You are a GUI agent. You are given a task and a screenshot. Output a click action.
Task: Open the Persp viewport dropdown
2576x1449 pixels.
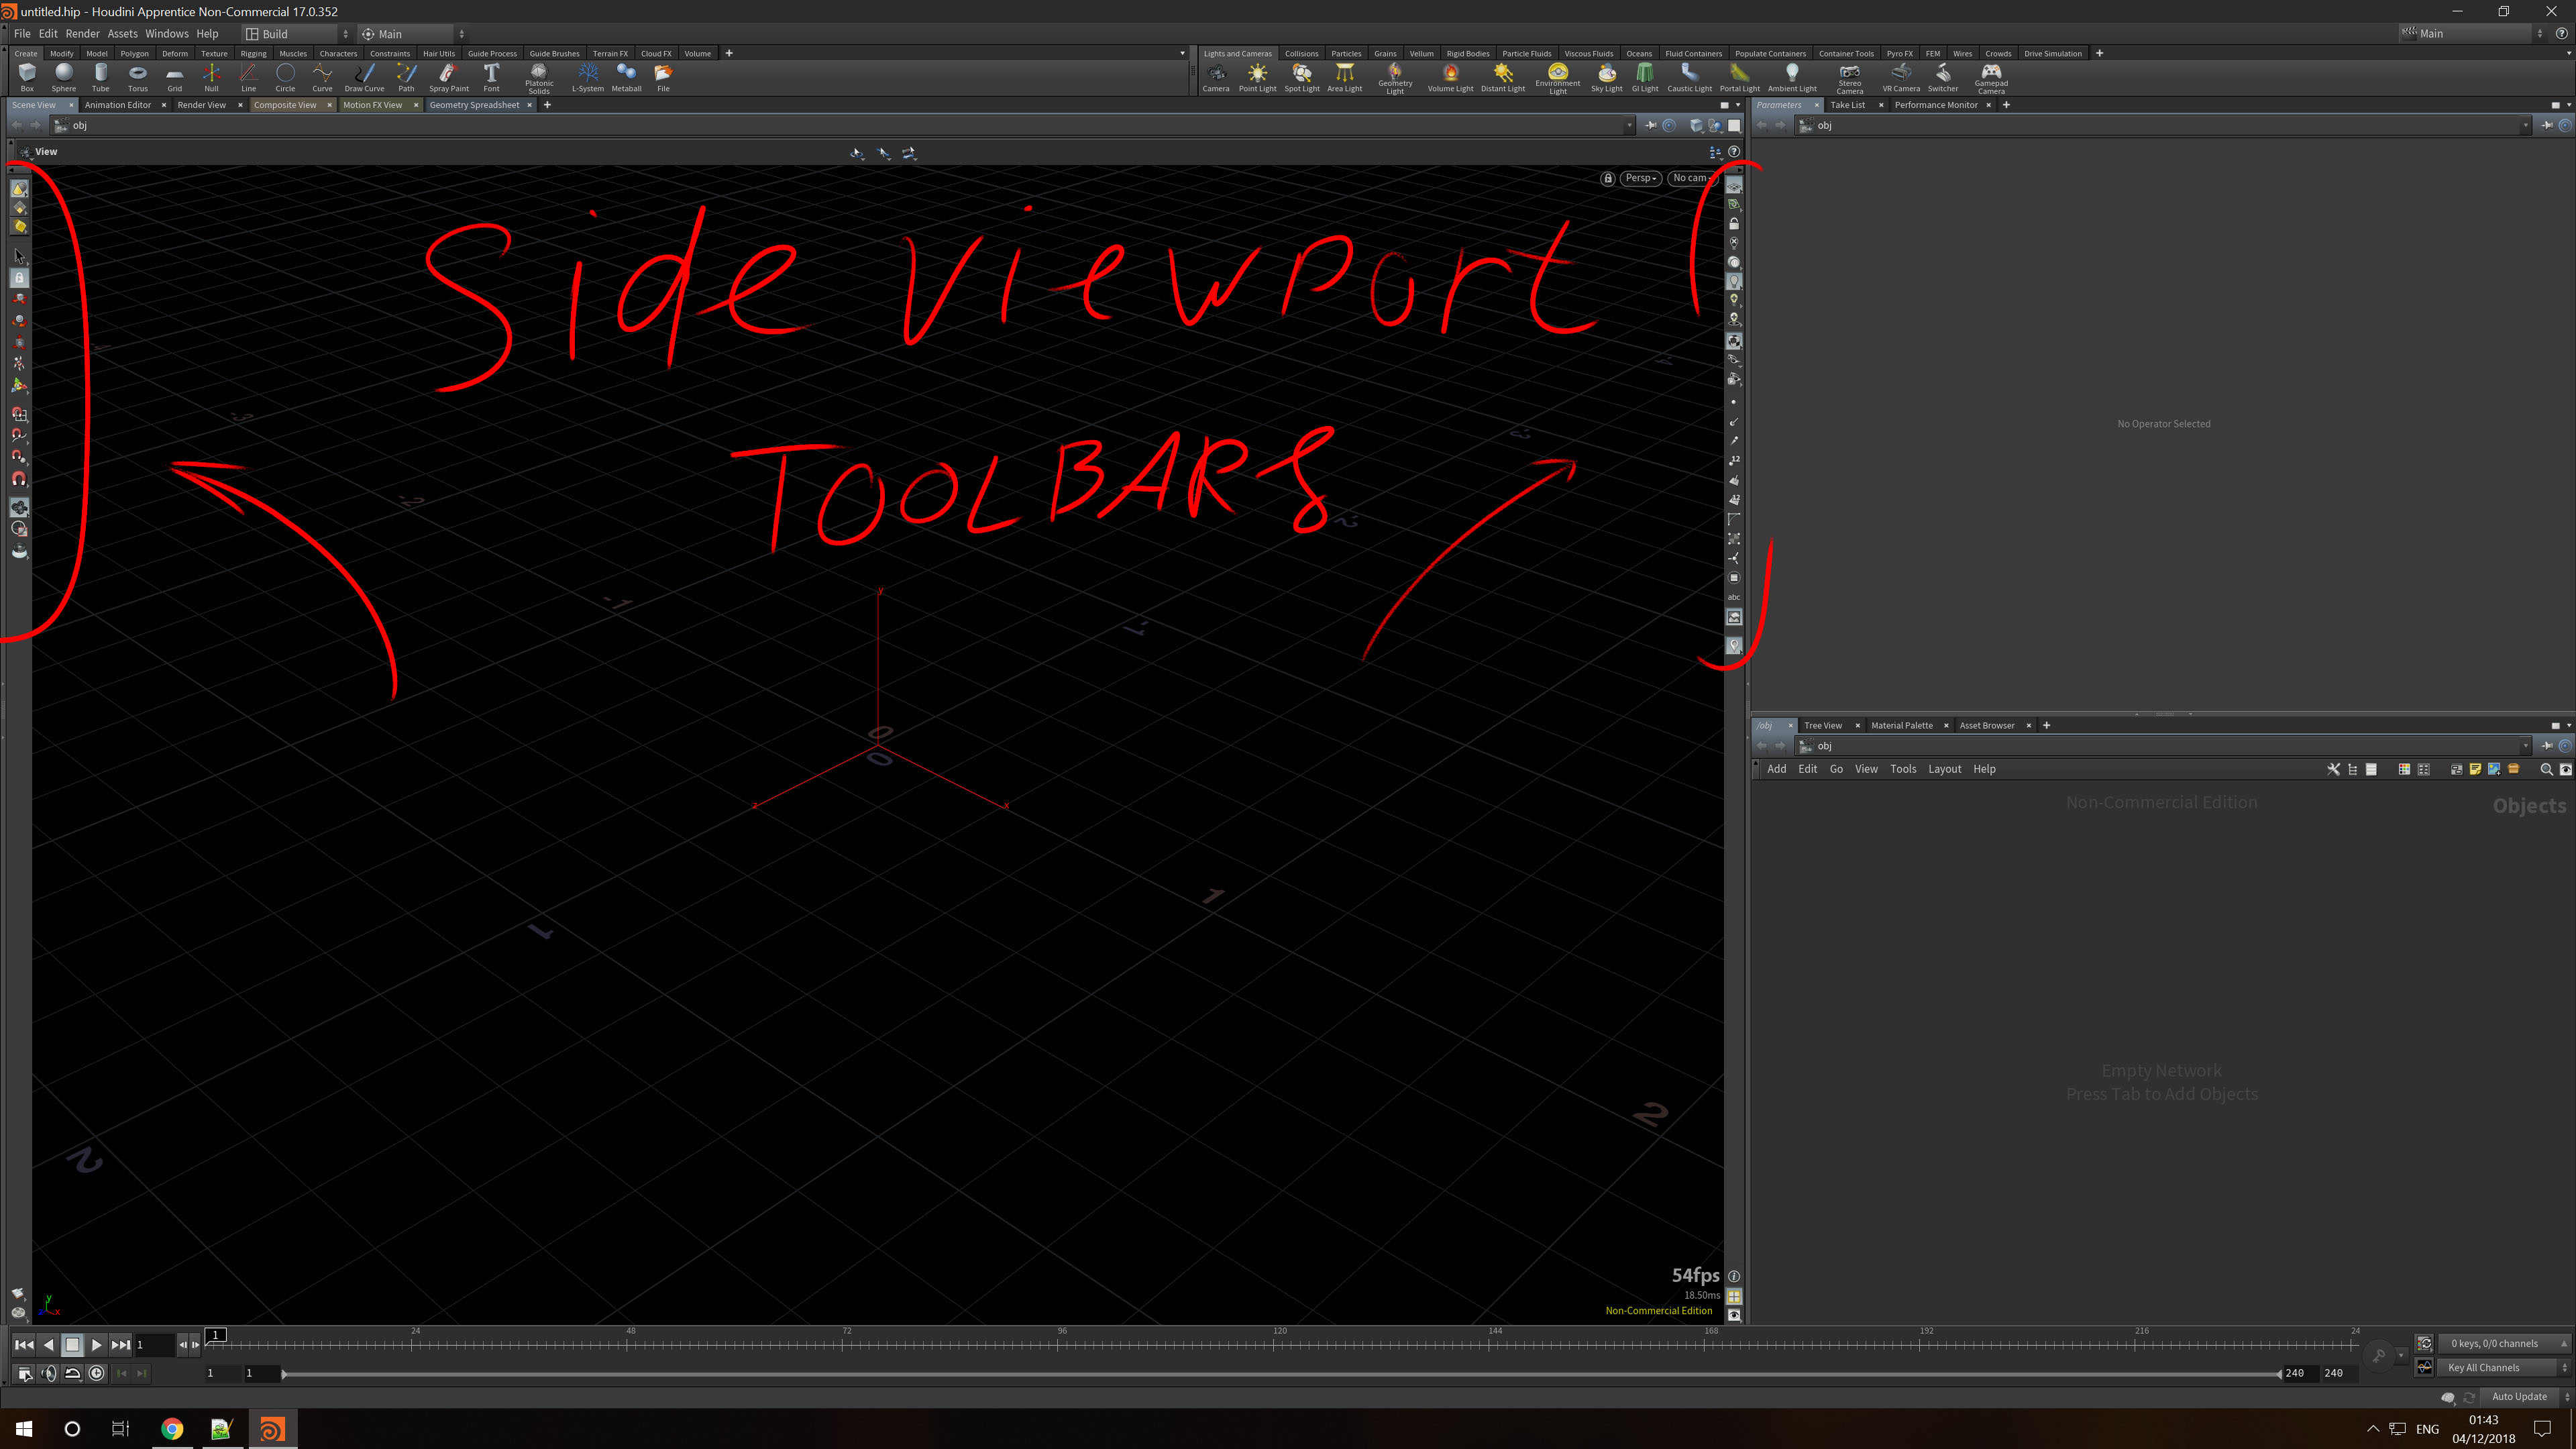pos(1640,178)
